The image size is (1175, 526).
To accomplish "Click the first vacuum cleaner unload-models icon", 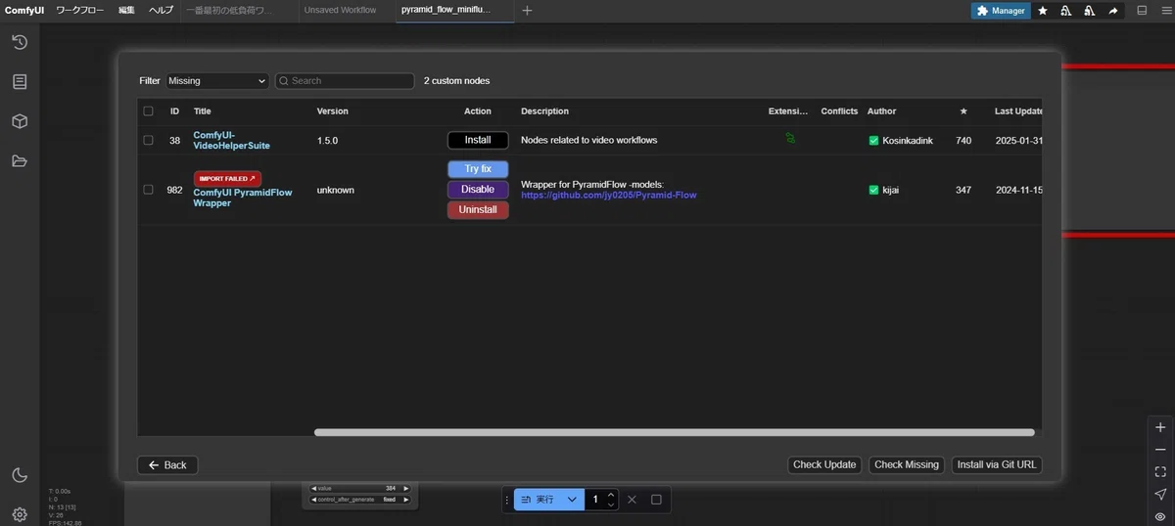I will [x=1066, y=11].
